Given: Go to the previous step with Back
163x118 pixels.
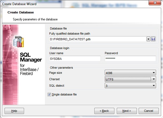Looking at the screenshot, I should [x=104, y=111].
